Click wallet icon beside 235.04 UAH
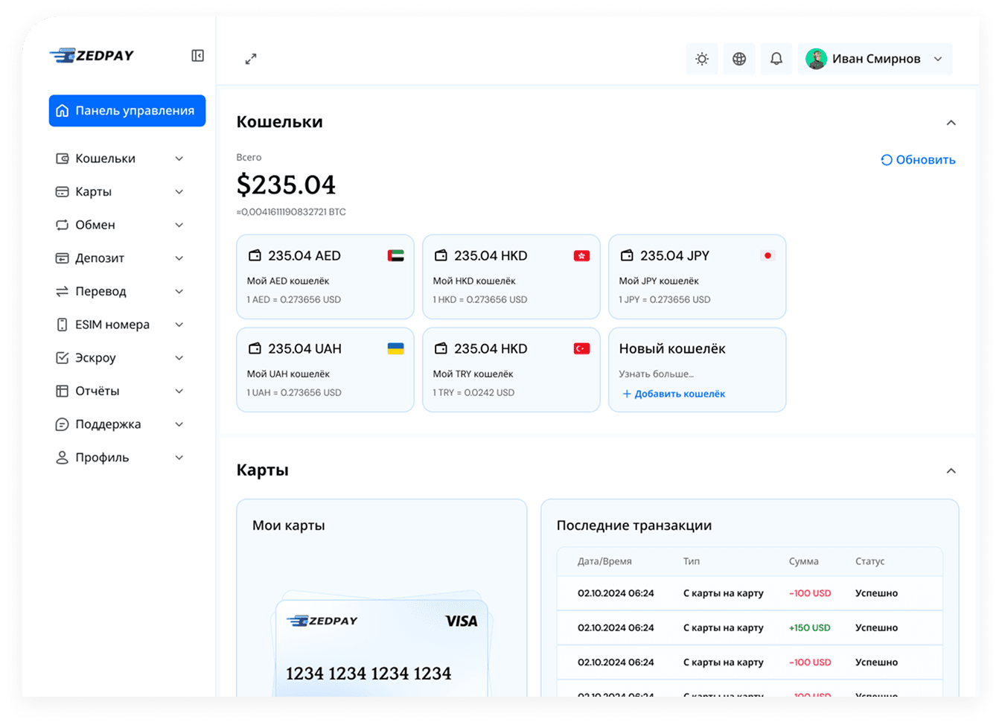Image resolution: width=1002 pixels, height=725 pixels. [x=255, y=348]
